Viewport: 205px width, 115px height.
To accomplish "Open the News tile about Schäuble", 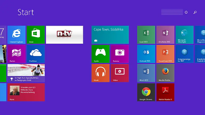I will (x=26, y=92).
